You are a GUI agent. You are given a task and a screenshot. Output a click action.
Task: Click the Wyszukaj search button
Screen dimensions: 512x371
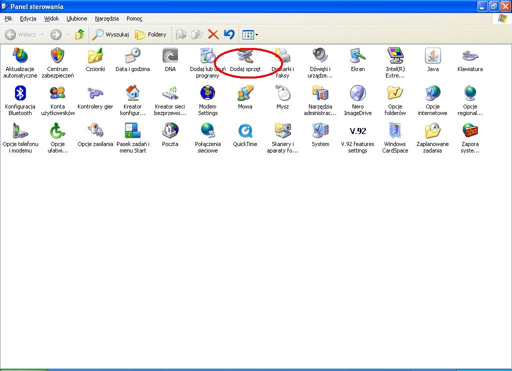pyautogui.click(x=110, y=34)
